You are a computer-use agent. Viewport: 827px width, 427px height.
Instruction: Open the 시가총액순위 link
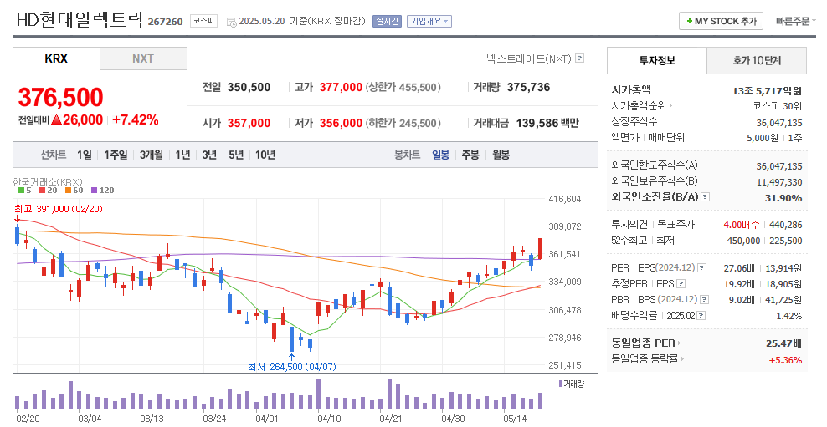coord(639,106)
